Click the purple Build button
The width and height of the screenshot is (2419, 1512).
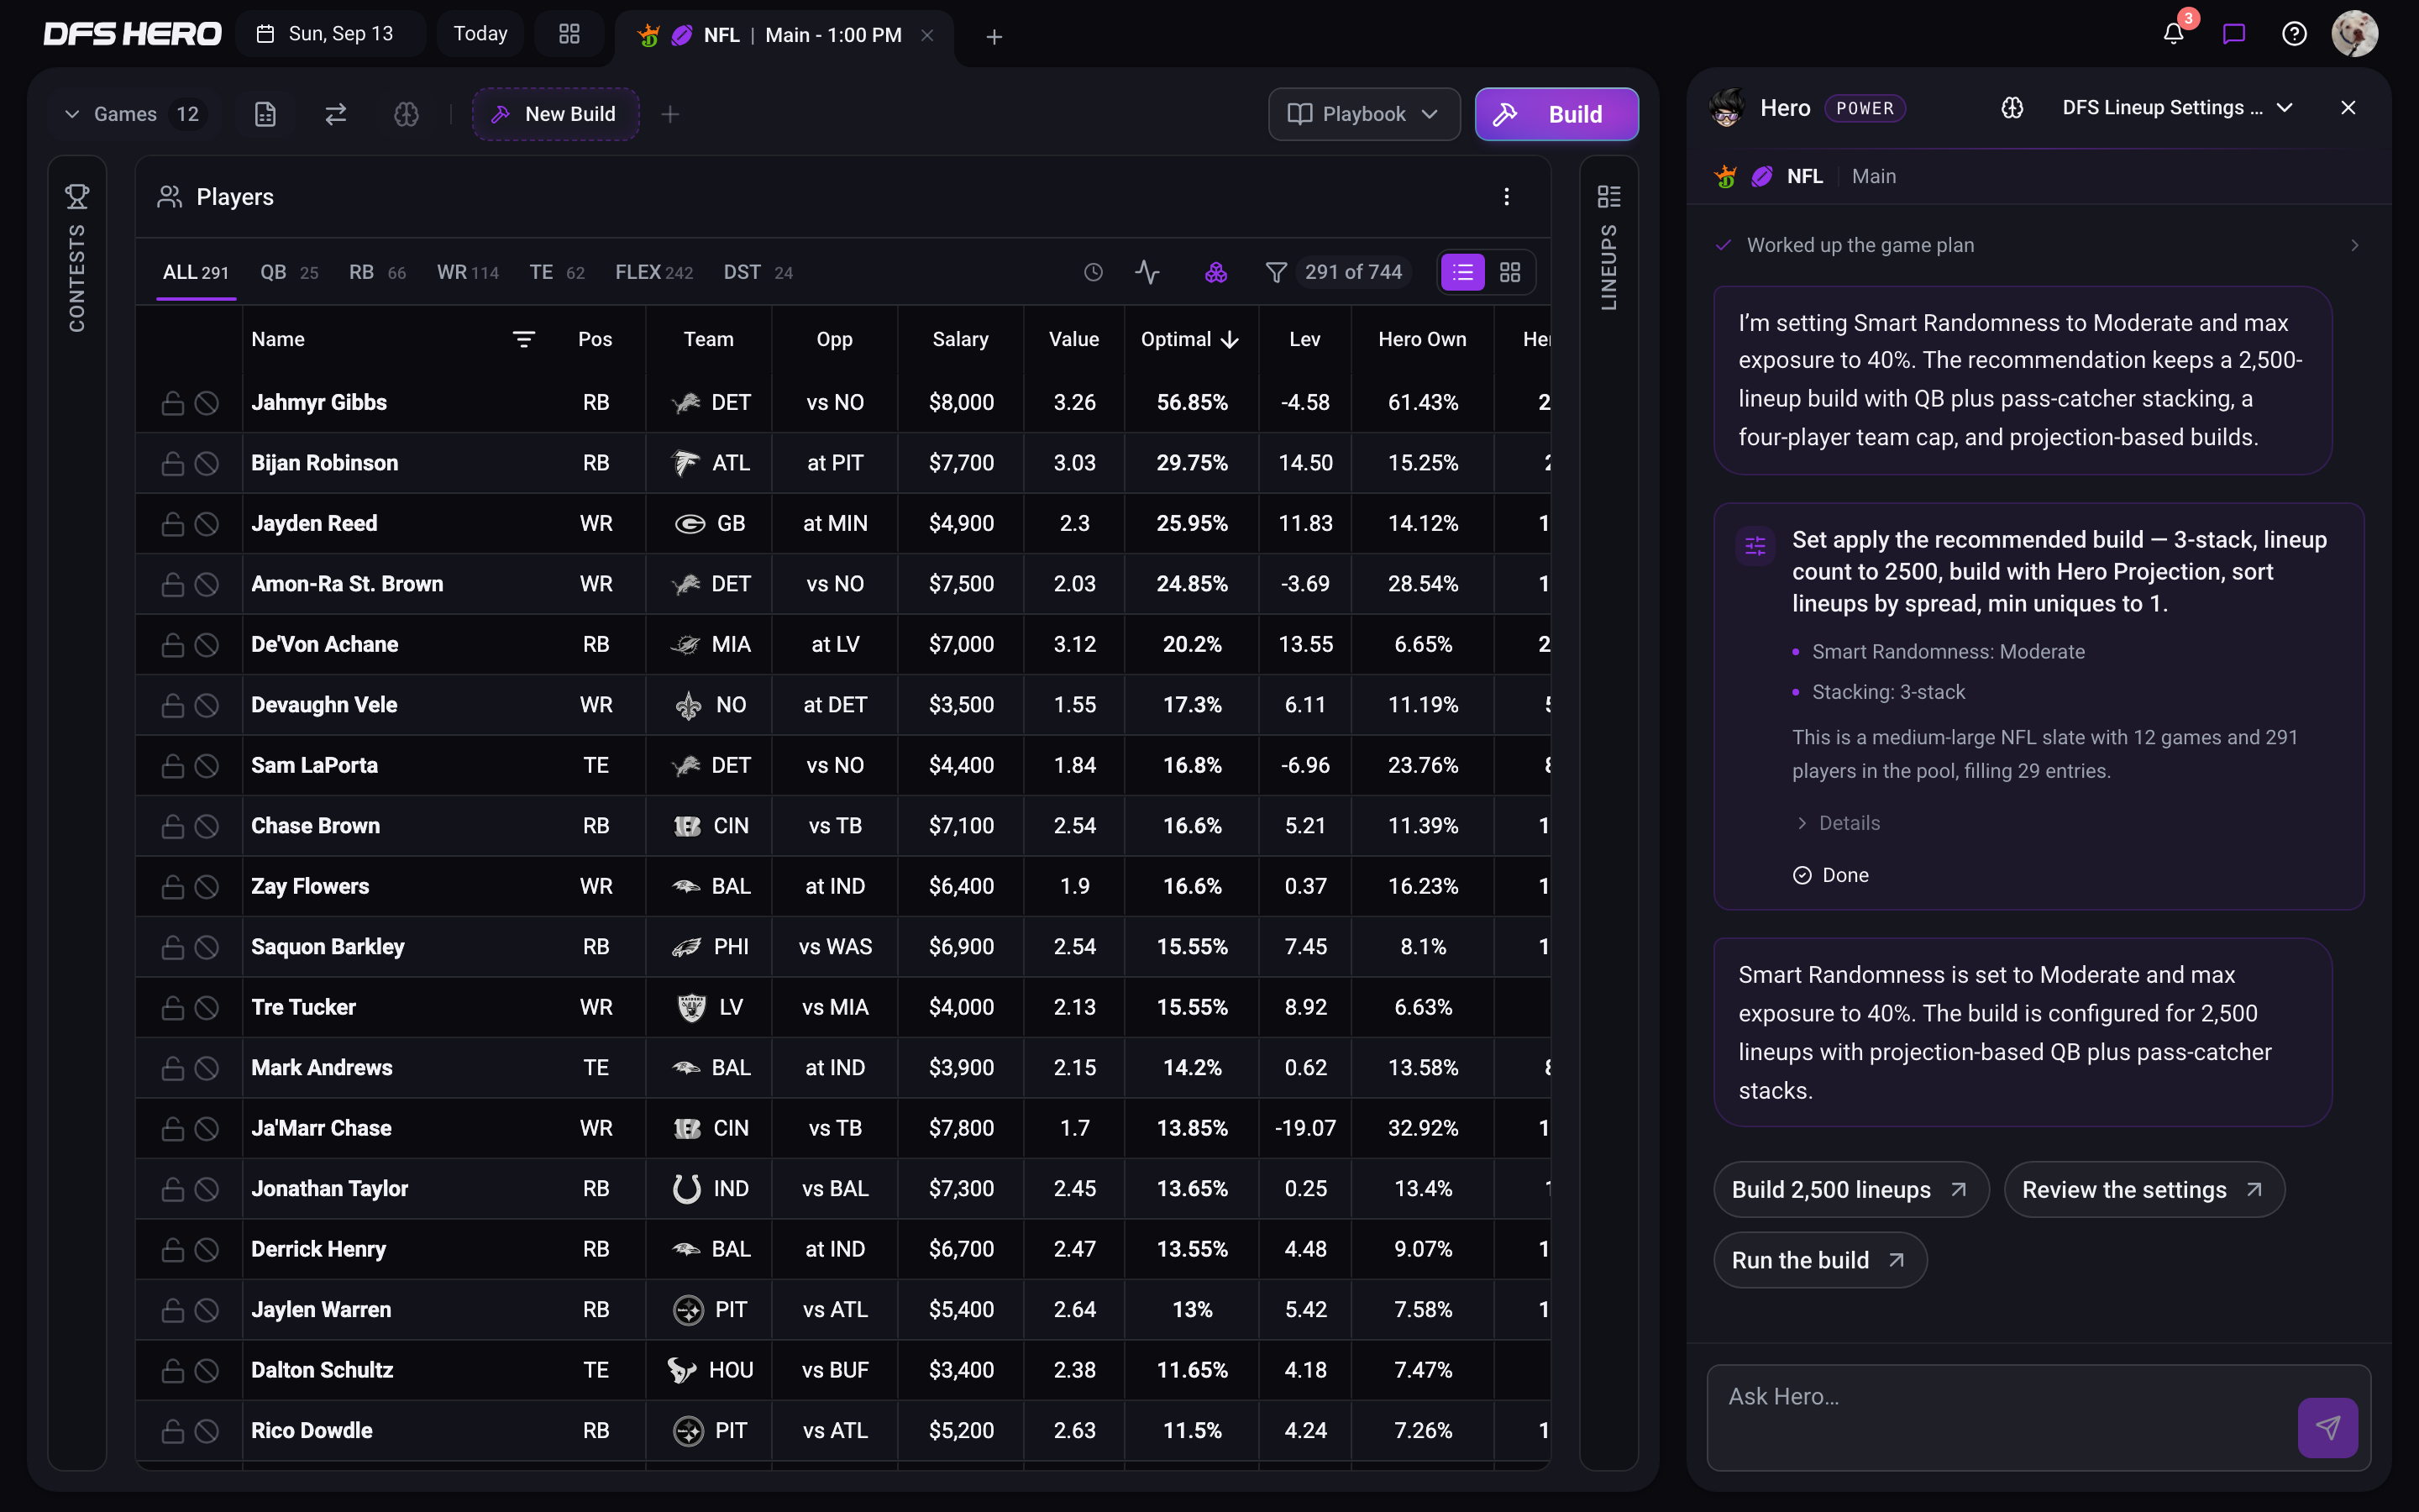1556,114
